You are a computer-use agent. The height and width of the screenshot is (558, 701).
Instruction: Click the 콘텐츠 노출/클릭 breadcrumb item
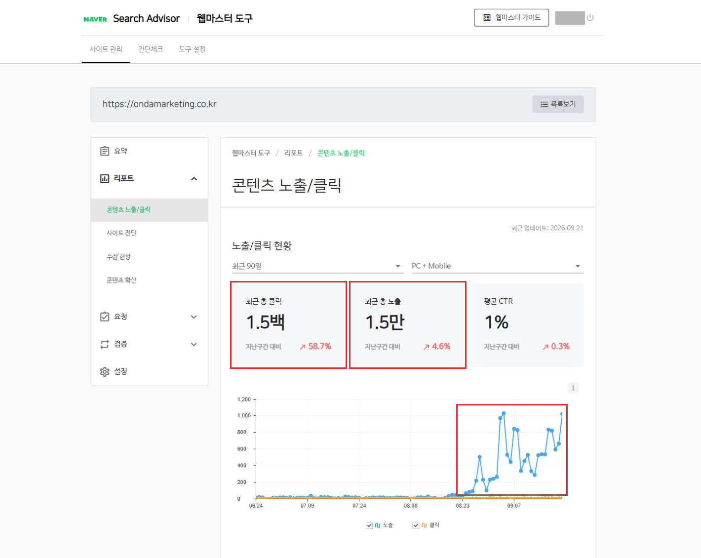click(341, 153)
